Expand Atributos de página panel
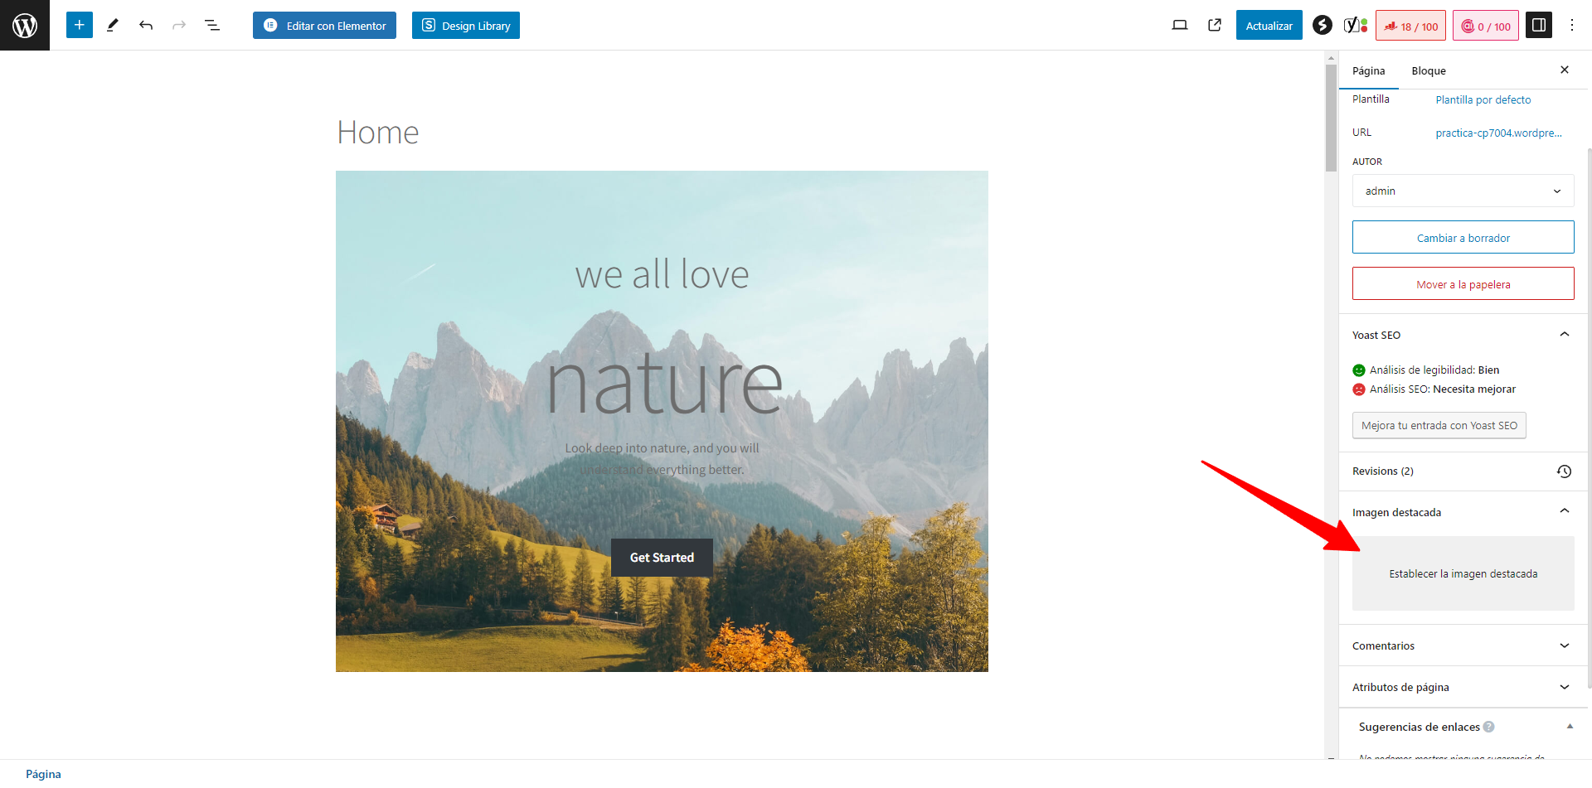Image resolution: width=1592 pixels, height=788 pixels. click(1463, 687)
